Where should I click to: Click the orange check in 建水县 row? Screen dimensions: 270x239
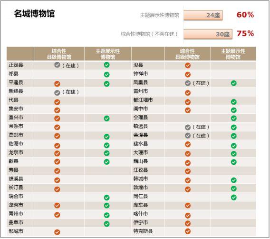point(188,144)
